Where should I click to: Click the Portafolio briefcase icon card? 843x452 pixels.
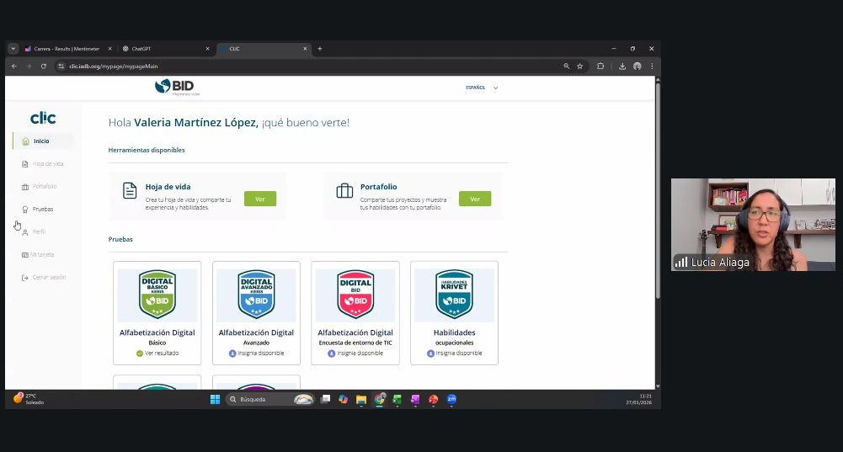[344, 190]
